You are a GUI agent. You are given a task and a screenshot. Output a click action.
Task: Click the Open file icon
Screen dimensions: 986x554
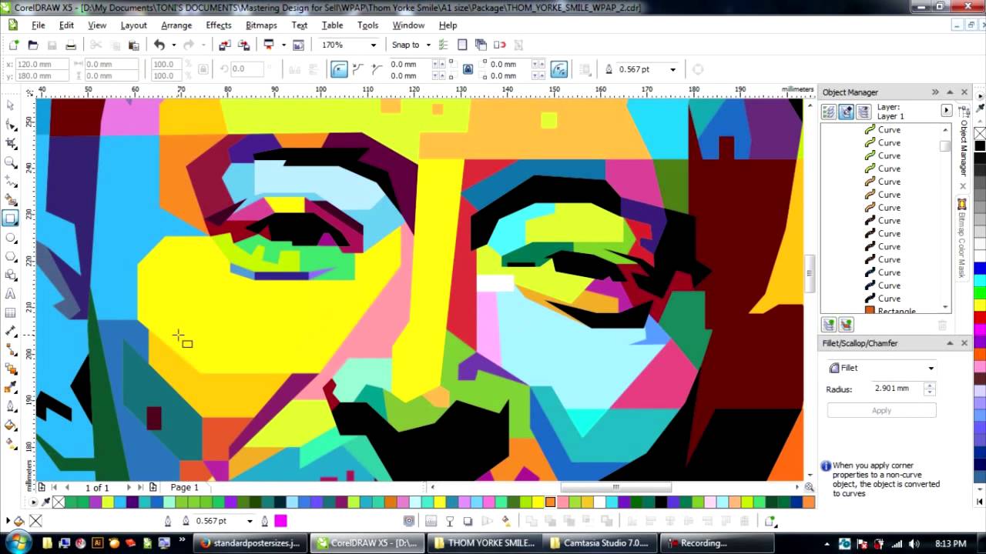33,45
